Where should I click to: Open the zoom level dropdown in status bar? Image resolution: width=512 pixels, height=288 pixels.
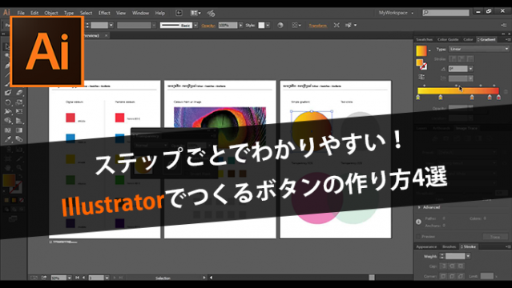(x=70, y=278)
